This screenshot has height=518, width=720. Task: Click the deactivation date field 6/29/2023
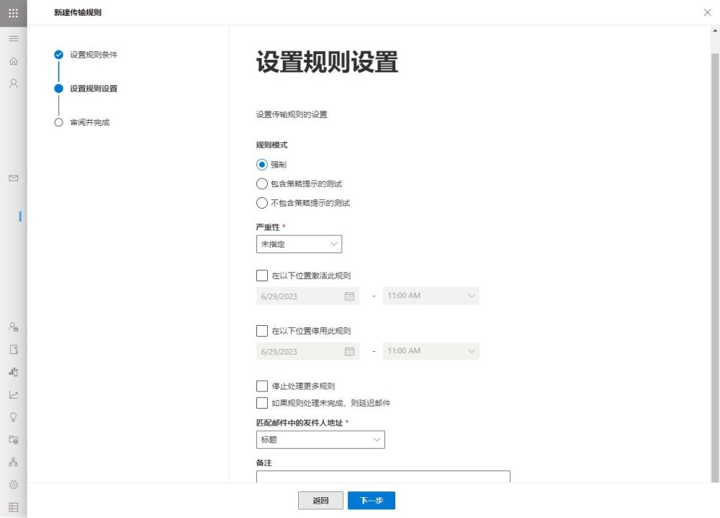click(x=308, y=352)
